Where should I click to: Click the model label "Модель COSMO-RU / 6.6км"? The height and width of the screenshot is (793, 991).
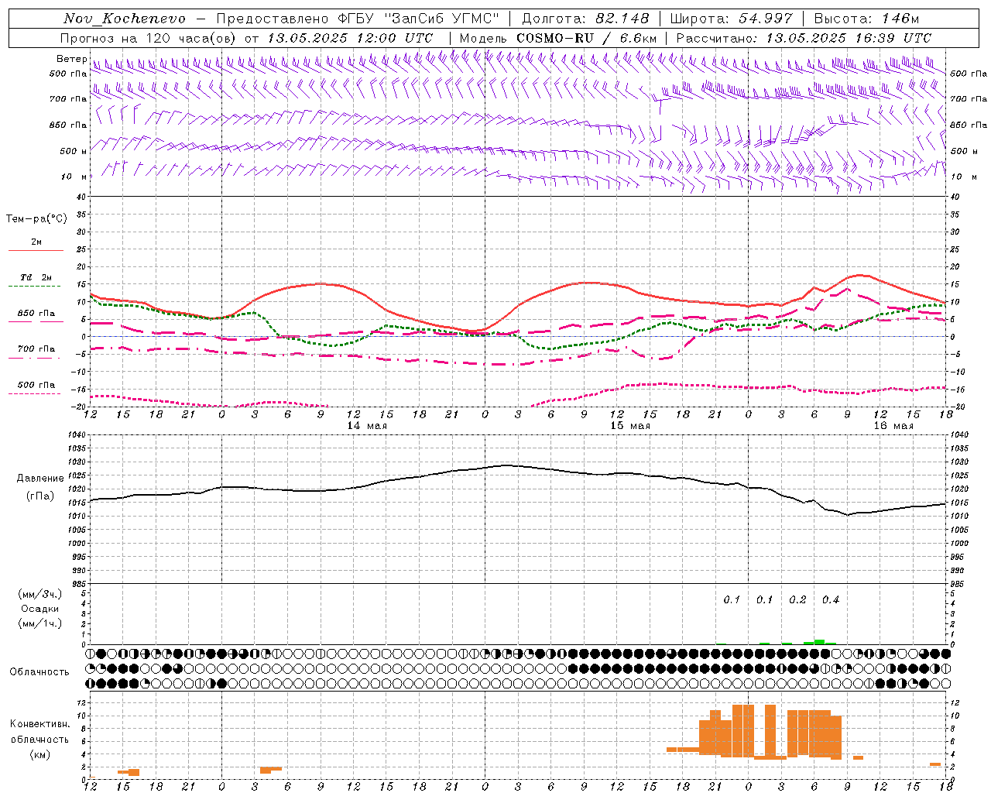[558, 38]
